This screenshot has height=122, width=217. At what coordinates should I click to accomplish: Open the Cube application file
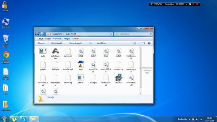pyautogui.click(x=43, y=52)
